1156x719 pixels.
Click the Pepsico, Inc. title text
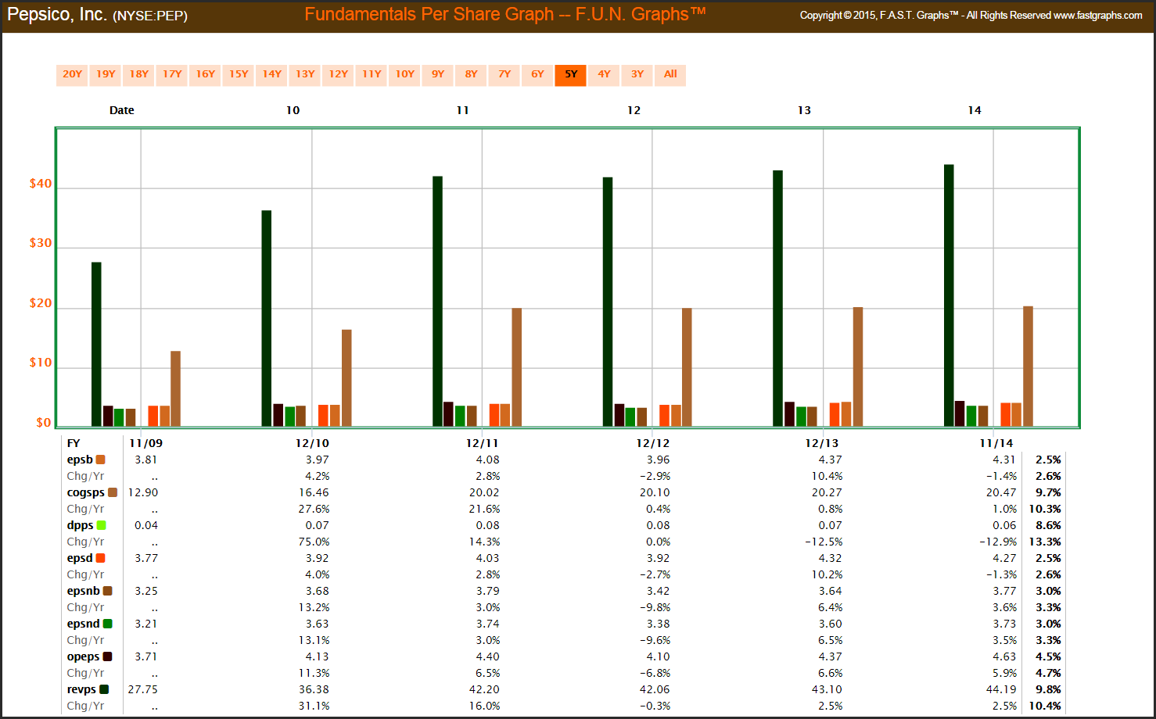click(57, 15)
